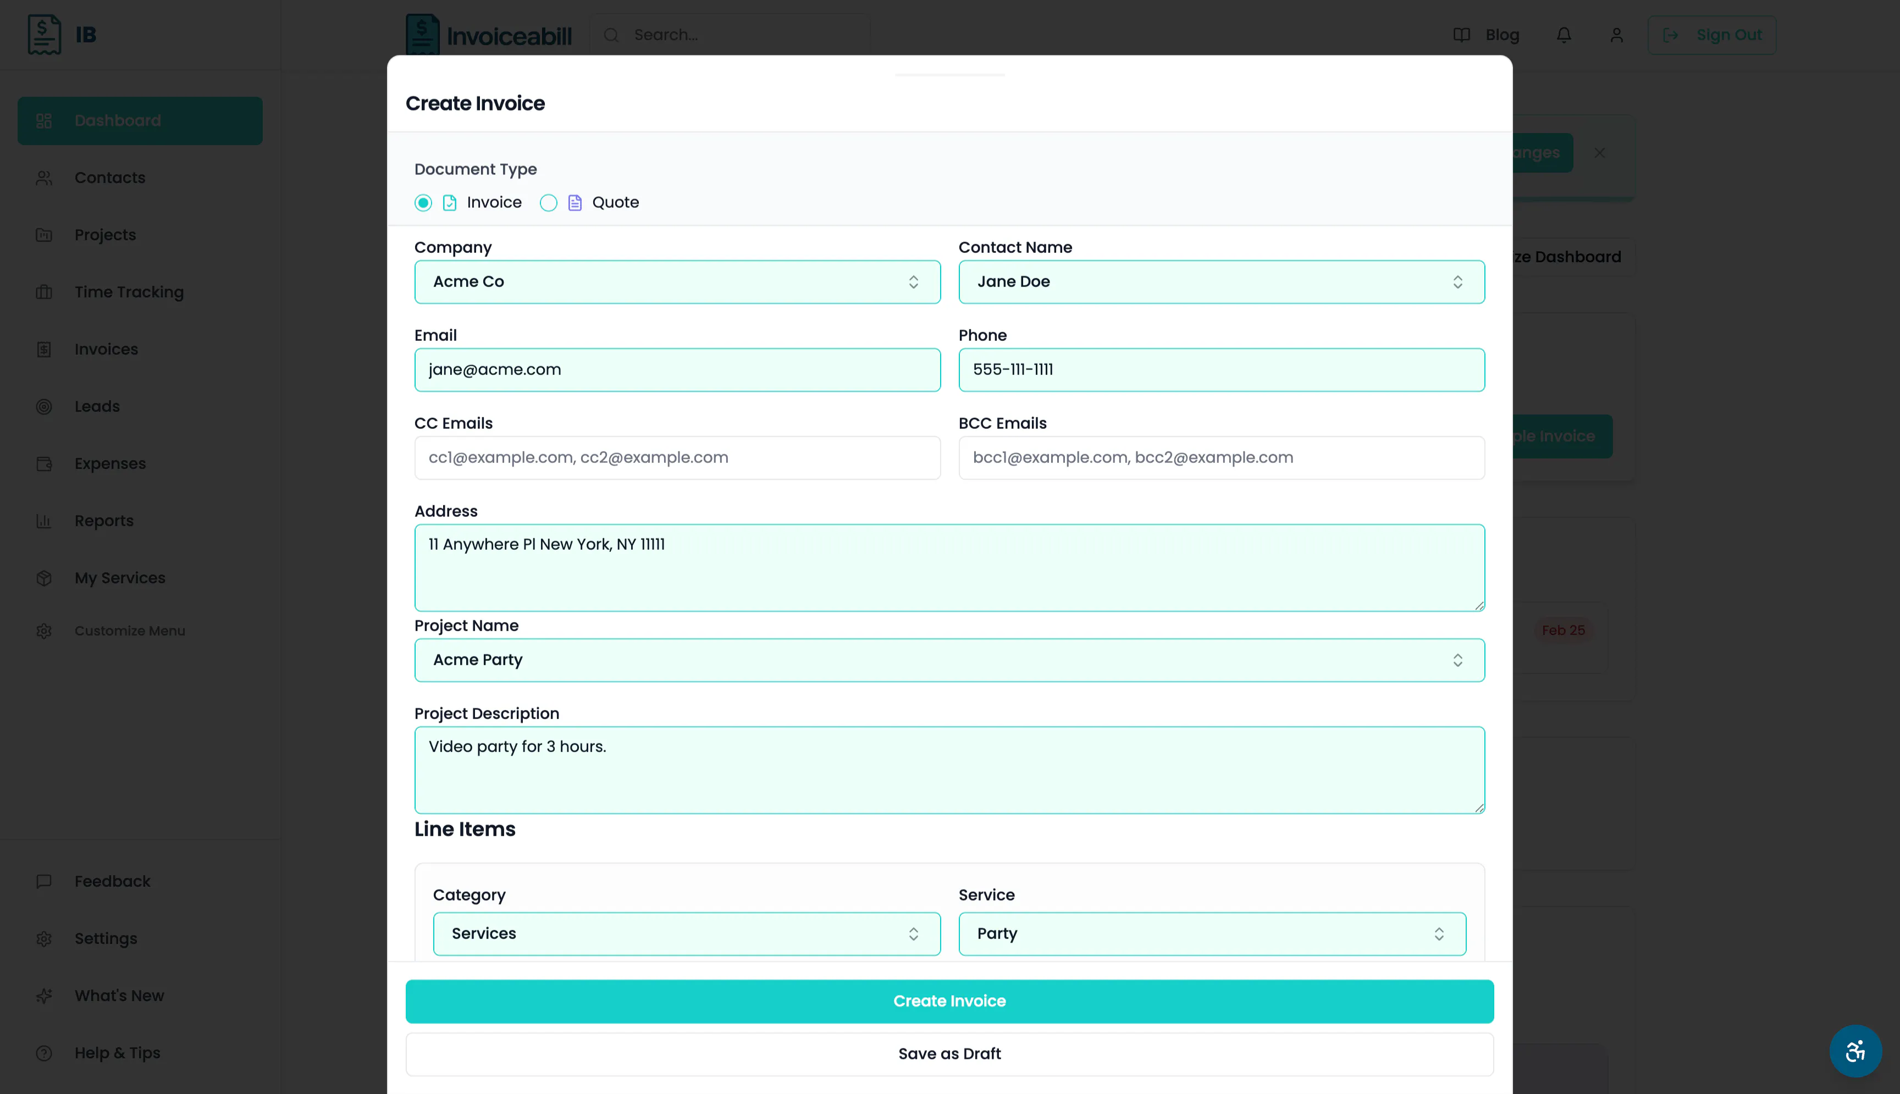Open the accessibility widget icon
Screen dimensions: 1900x1094
1855,1051
